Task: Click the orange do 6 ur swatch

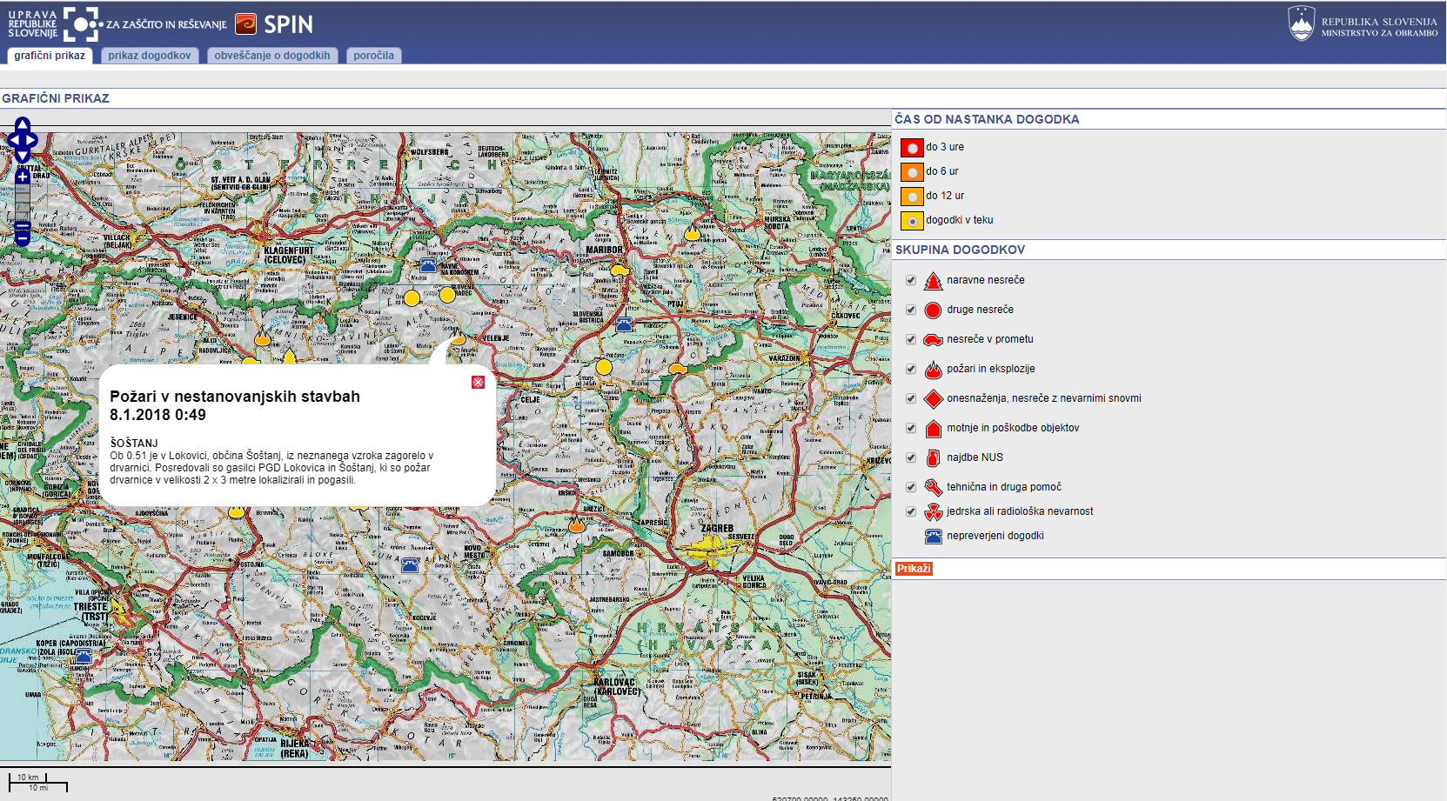Action: 912,172
